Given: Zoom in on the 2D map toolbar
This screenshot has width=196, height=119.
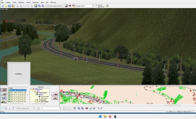Looking at the screenshot, I should [x=82, y=108].
